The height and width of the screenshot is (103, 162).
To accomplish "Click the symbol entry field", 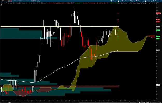I will (x=4, y=1).
